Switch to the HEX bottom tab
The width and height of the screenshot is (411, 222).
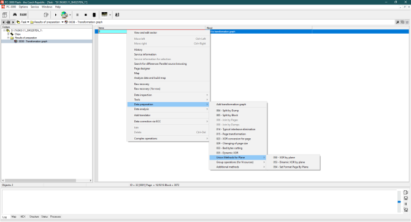23,216
